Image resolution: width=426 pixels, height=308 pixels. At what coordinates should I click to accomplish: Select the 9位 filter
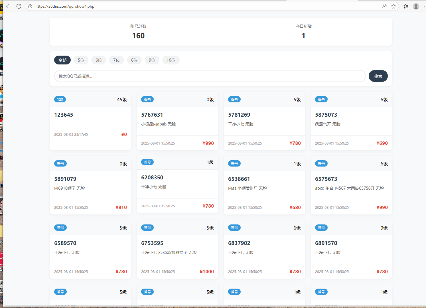tap(152, 60)
